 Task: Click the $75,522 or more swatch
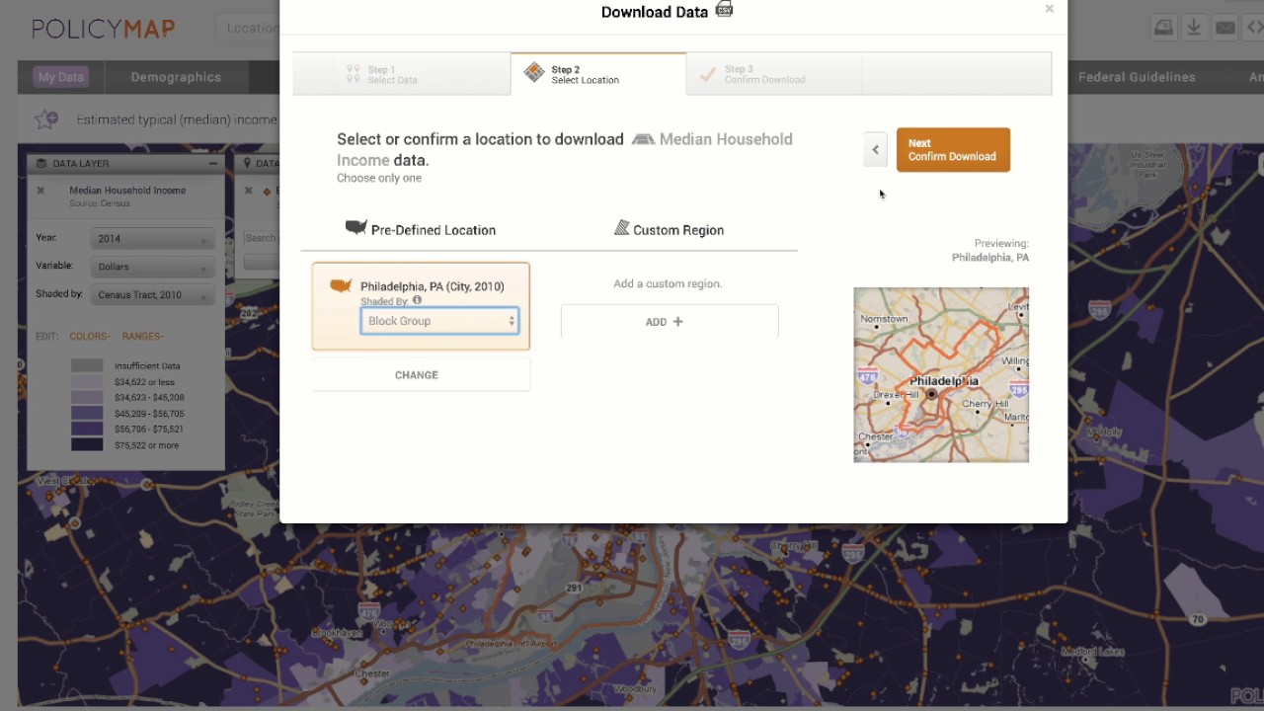click(x=87, y=445)
